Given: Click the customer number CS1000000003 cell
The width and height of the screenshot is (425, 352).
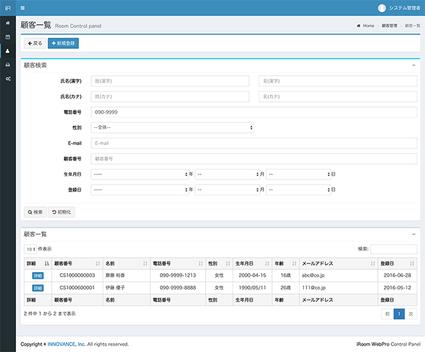Looking at the screenshot, I should [77, 276].
